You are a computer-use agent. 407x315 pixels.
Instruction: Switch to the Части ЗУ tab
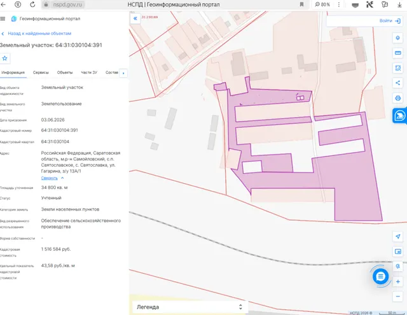pyautogui.click(x=89, y=73)
